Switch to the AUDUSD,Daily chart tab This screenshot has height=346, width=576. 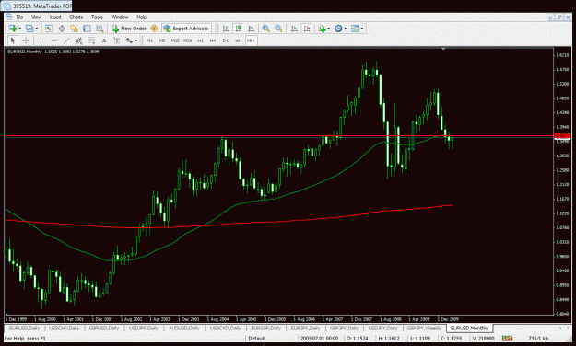coord(183,328)
